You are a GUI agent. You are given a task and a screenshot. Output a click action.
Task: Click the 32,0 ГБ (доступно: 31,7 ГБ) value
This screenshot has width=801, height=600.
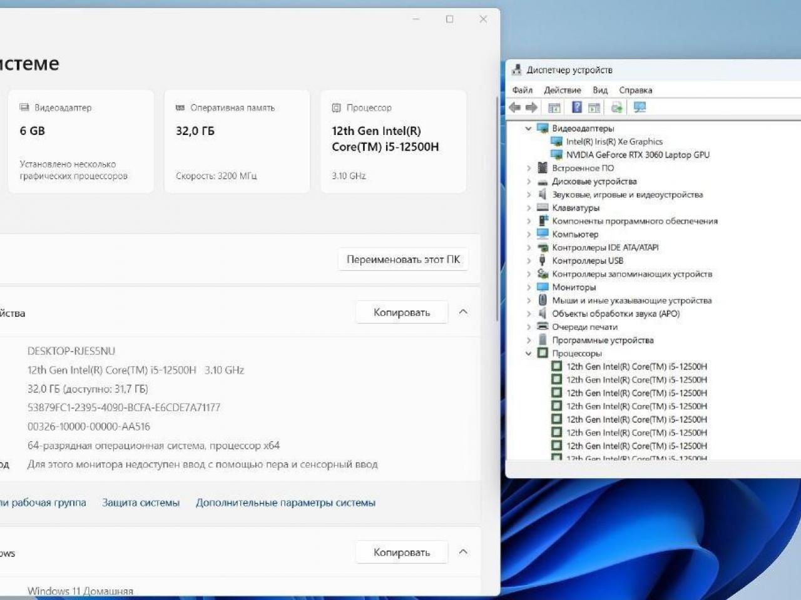tap(88, 389)
